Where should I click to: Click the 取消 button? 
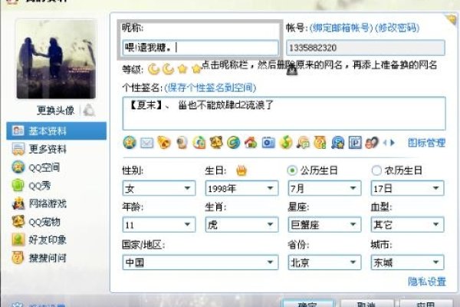(366, 303)
